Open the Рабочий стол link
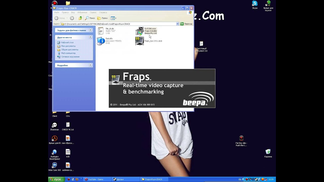This screenshot has height=182, width=324. tap(67, 42)
